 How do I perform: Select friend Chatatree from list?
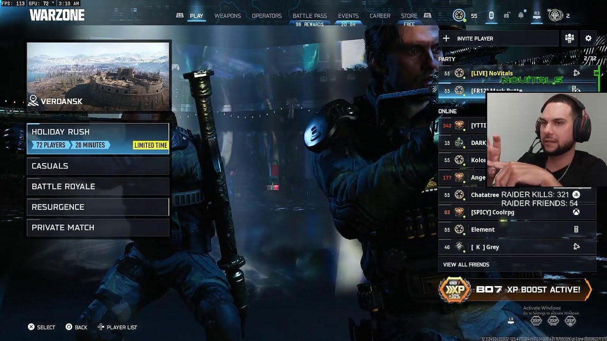517,195
